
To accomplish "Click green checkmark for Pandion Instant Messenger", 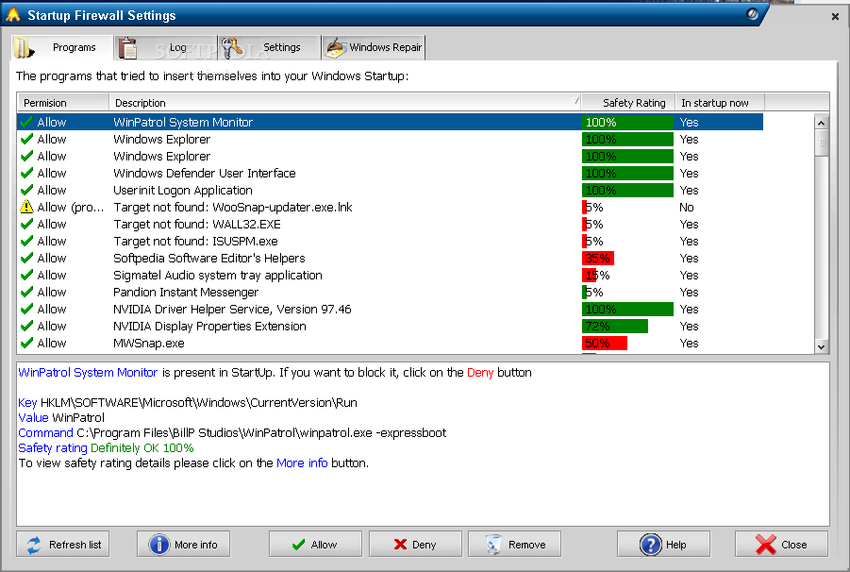I will coord(26,292).
